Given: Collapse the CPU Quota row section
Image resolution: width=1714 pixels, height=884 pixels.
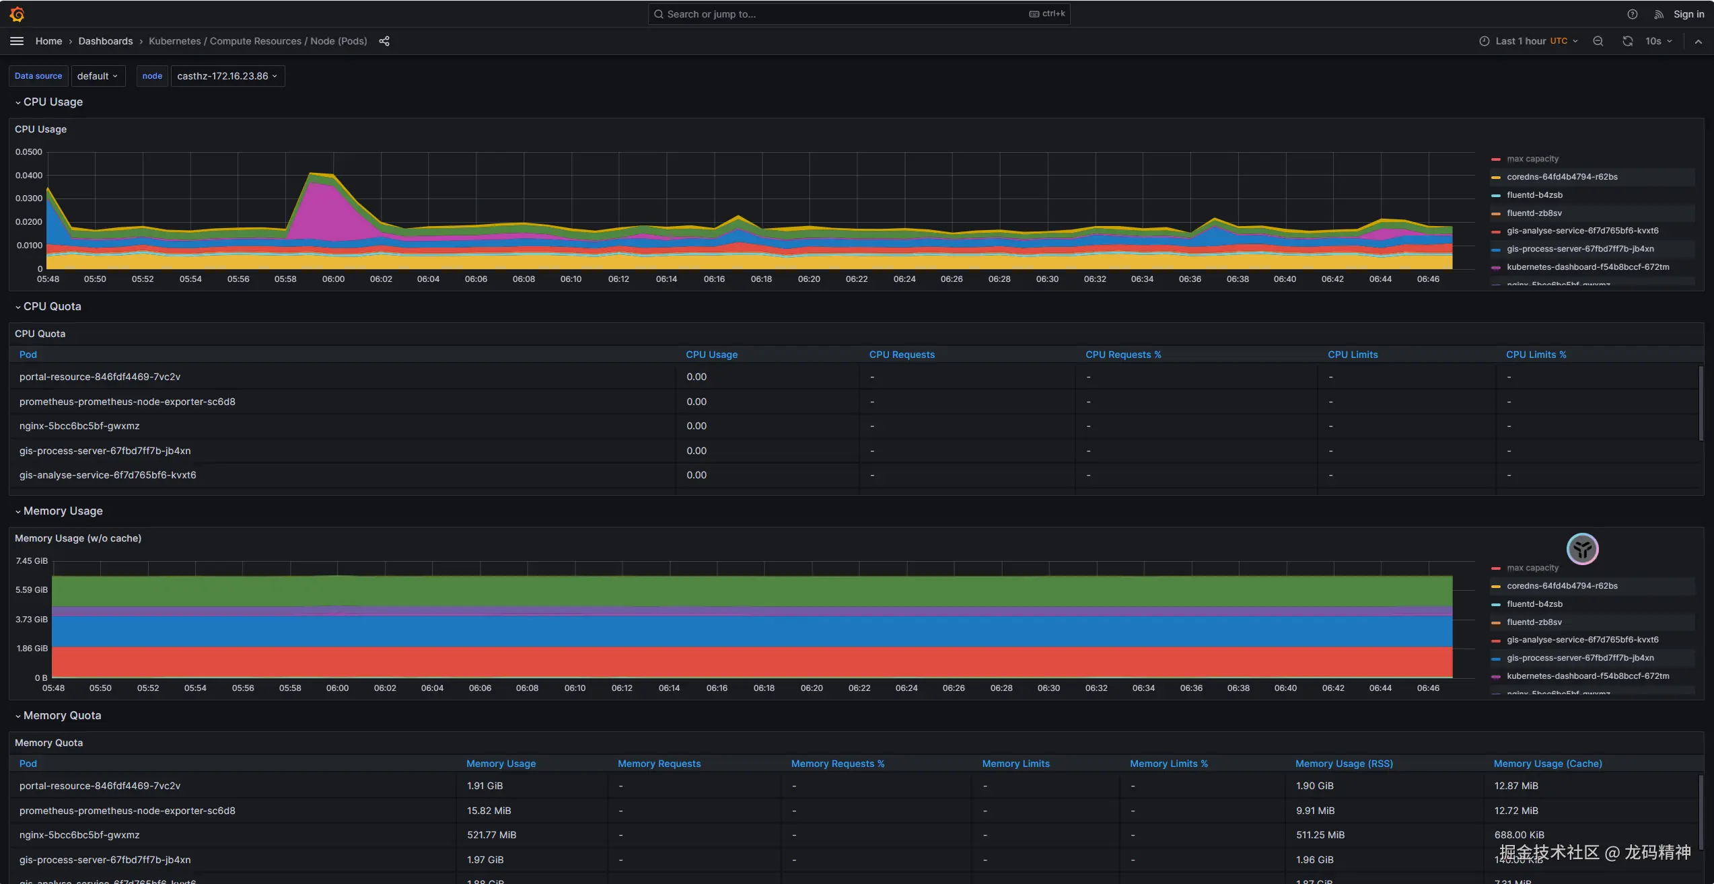Looking at the screenshot, I should 52,306.
